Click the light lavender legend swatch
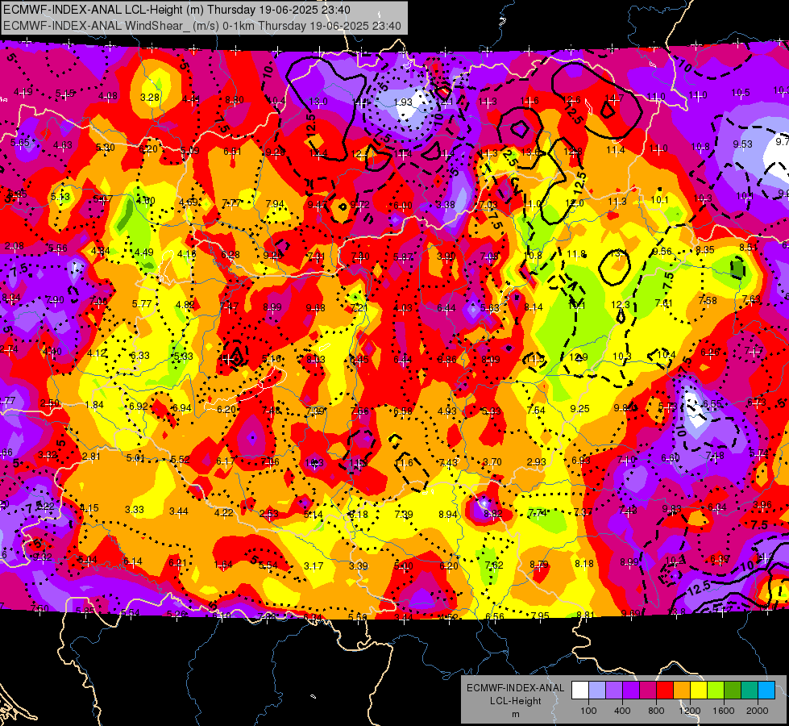Image resolution: width=789 pixels, height=726 pixels. tap(597, 690)
